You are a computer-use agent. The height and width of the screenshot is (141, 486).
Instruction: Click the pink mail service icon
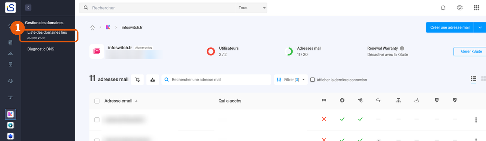(x=97, y=51)
